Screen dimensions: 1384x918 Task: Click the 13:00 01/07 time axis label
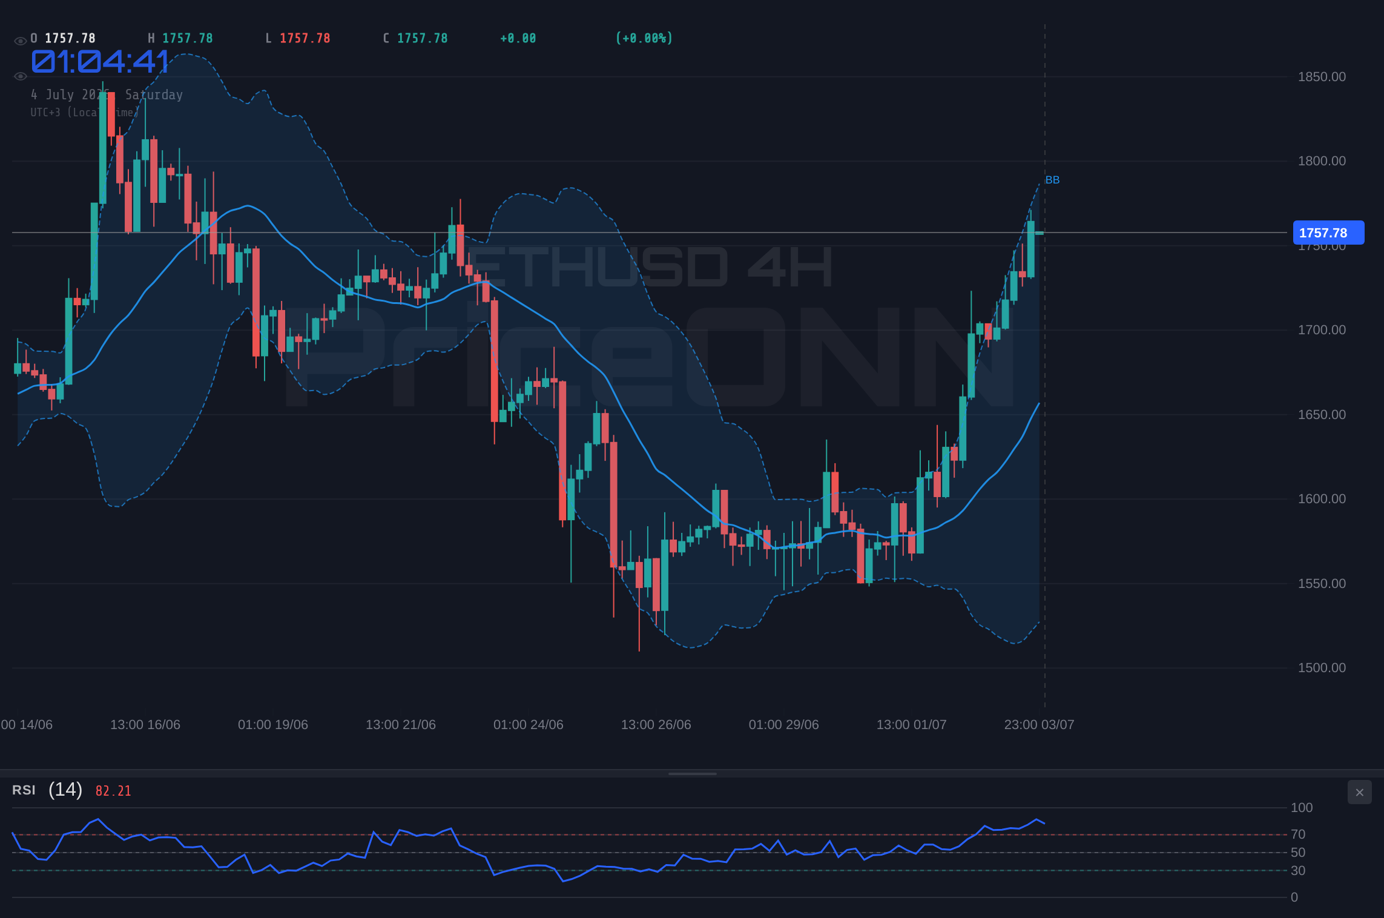click(912, 725)
